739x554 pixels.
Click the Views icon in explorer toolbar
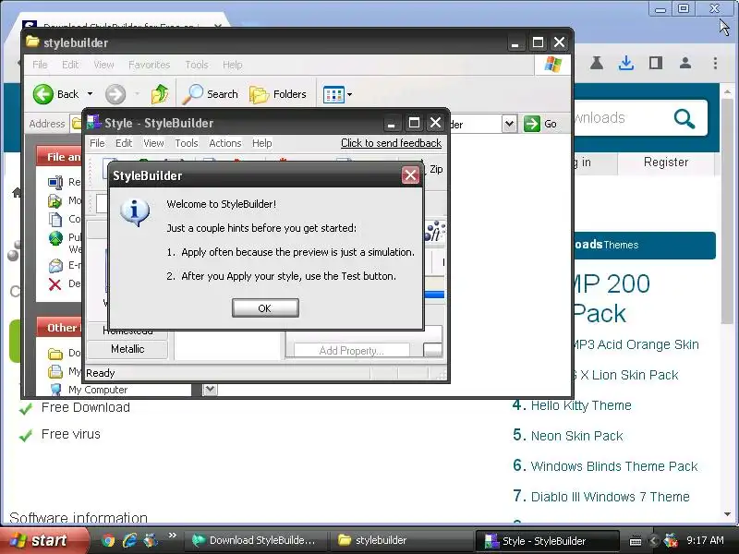pos(333,95)
